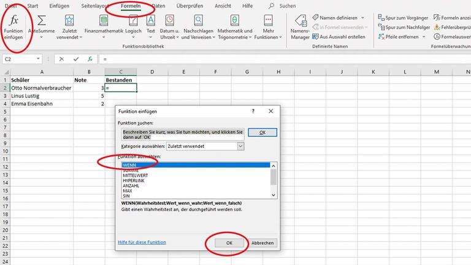
Task: Click the dialog help question mark
Action: (253, 111)
